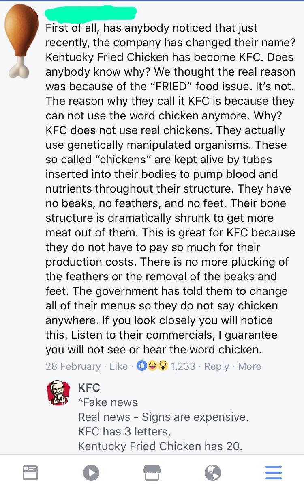Click the 28 February timestamp
Screen dimensions: 304x491
point(73,366)
